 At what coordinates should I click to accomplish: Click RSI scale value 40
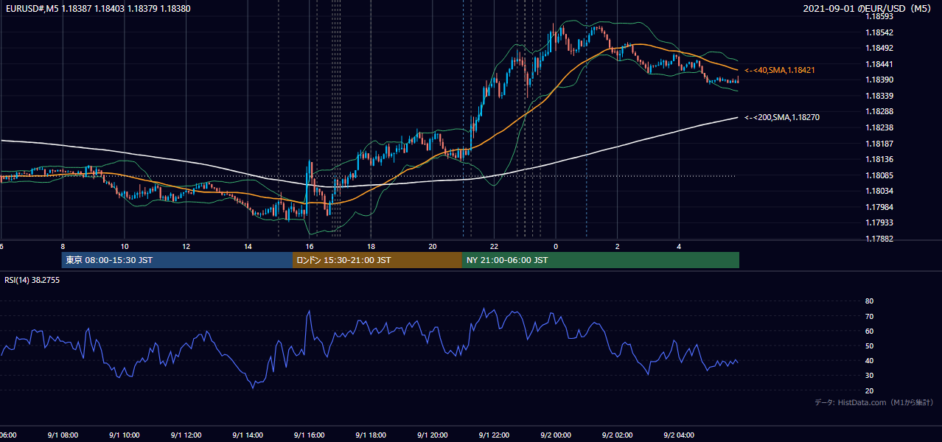point(869,360)
